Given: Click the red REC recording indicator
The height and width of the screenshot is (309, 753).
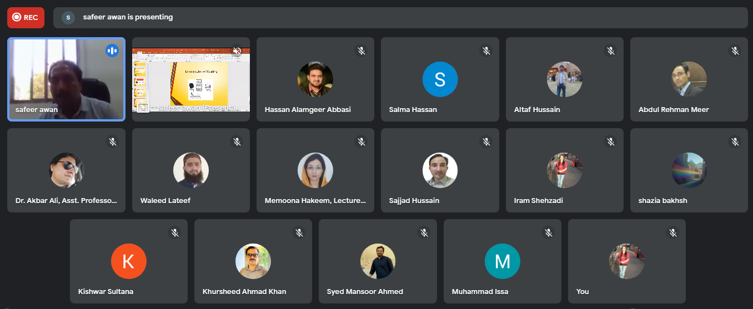Looking at the screenshot, I should (26, 17).
